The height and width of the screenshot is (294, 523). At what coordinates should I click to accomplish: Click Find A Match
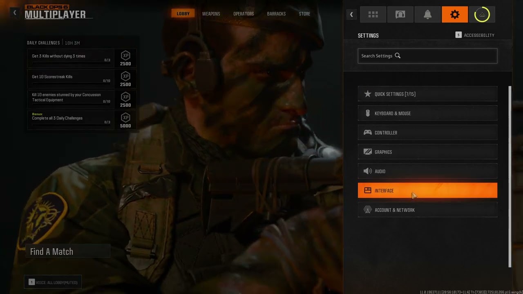68,252
